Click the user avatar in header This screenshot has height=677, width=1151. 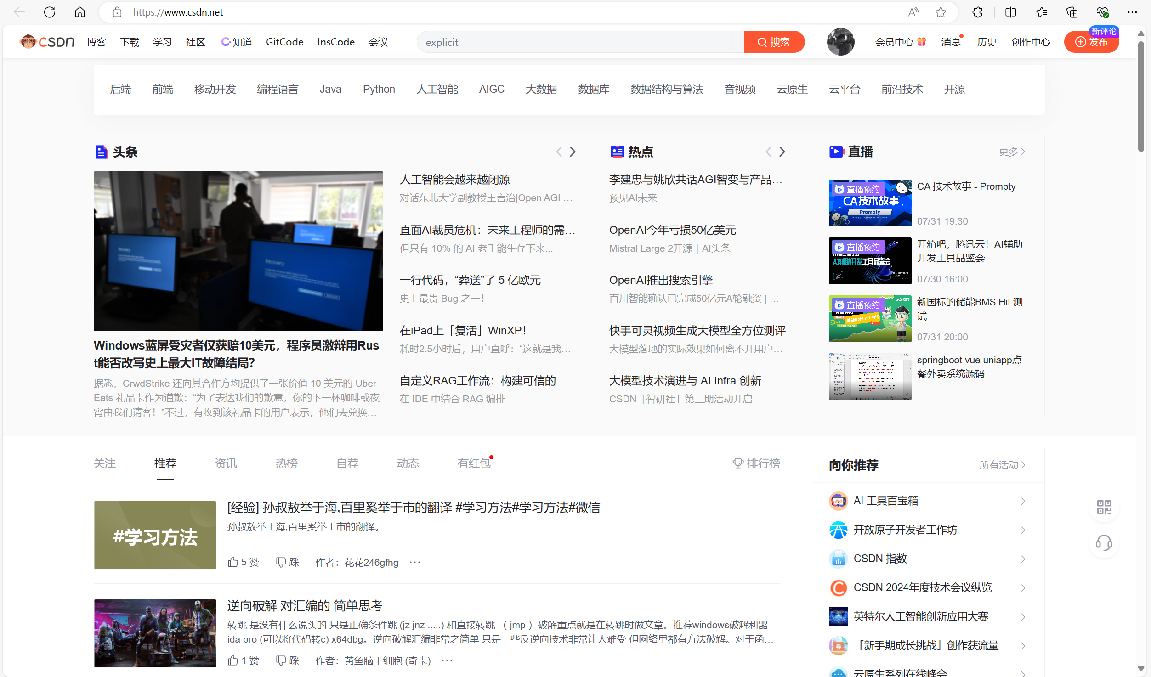(840, 42)
